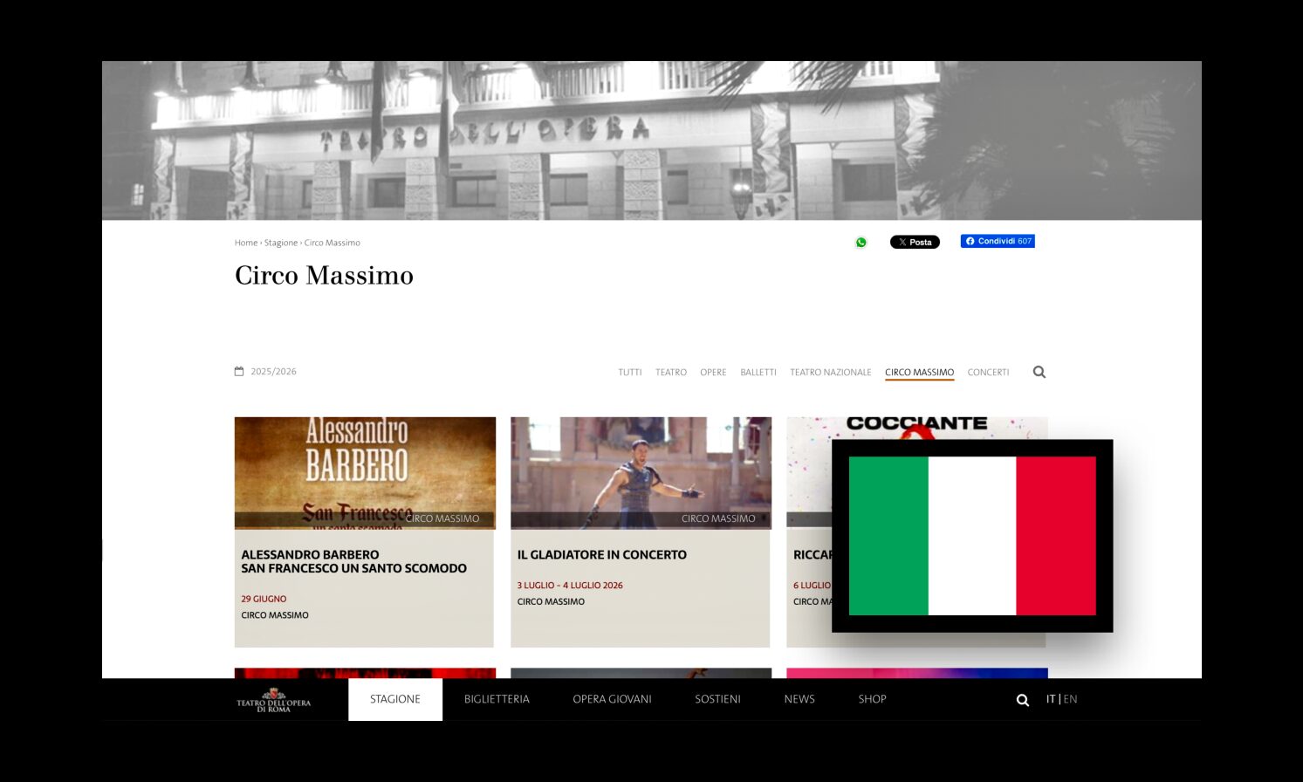Open the Il Gladiatore in Concerto thumbnail
This screenshot has height=782, width=1303.
tap(641, 473)
